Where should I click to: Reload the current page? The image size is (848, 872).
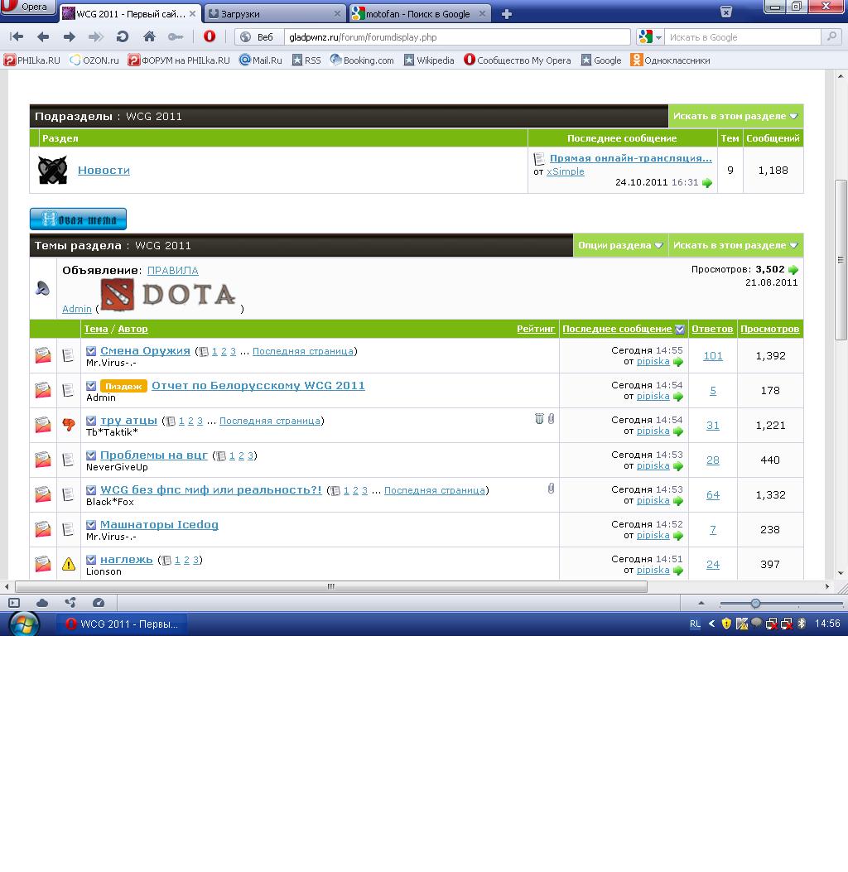pyautogui.click(x=123, y=37)
